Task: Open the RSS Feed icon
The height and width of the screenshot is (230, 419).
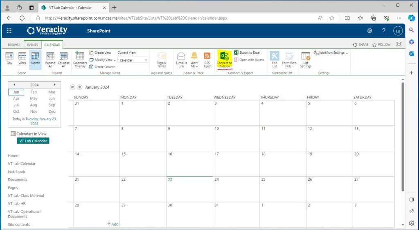Action: pyautogui.click(x=207, y=56)
